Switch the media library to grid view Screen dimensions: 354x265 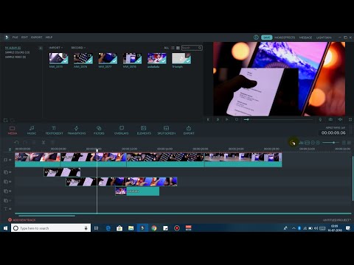point(178,48)
